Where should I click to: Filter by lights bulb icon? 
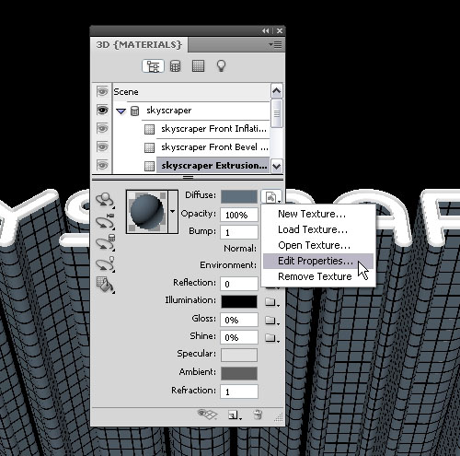(x=221, y=66)
